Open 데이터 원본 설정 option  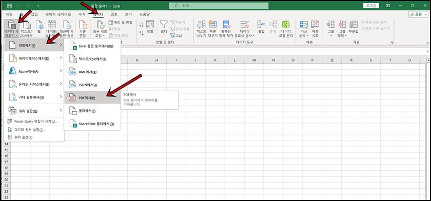click(34, 130)
